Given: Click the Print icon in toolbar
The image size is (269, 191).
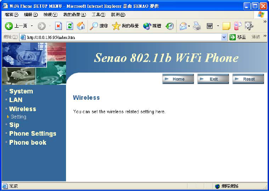Looking at the screenshot, I should 197,26.
